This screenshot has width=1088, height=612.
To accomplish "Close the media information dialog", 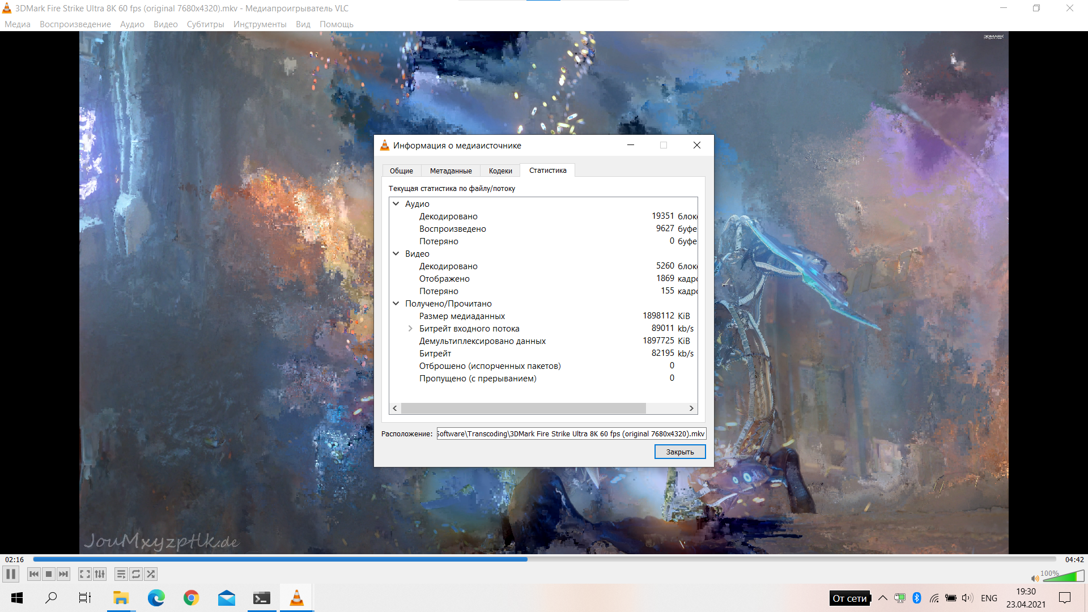I will pos(697,145).
